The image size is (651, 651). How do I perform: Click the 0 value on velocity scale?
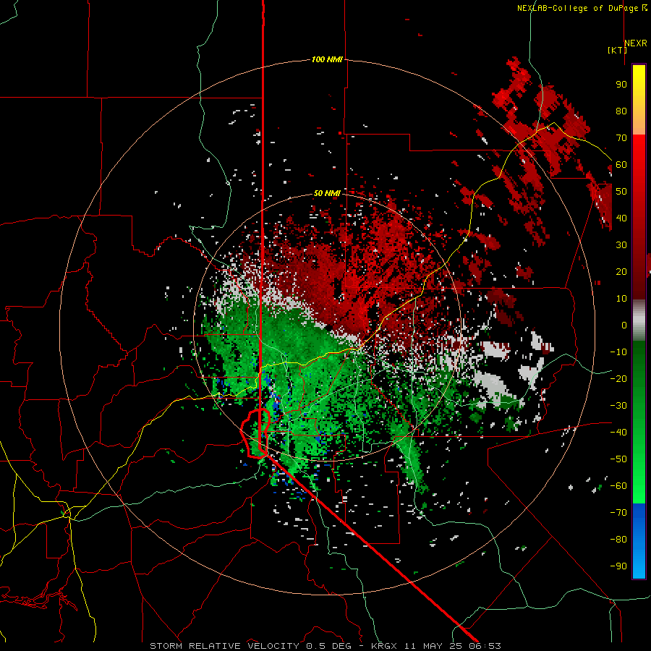624,325
